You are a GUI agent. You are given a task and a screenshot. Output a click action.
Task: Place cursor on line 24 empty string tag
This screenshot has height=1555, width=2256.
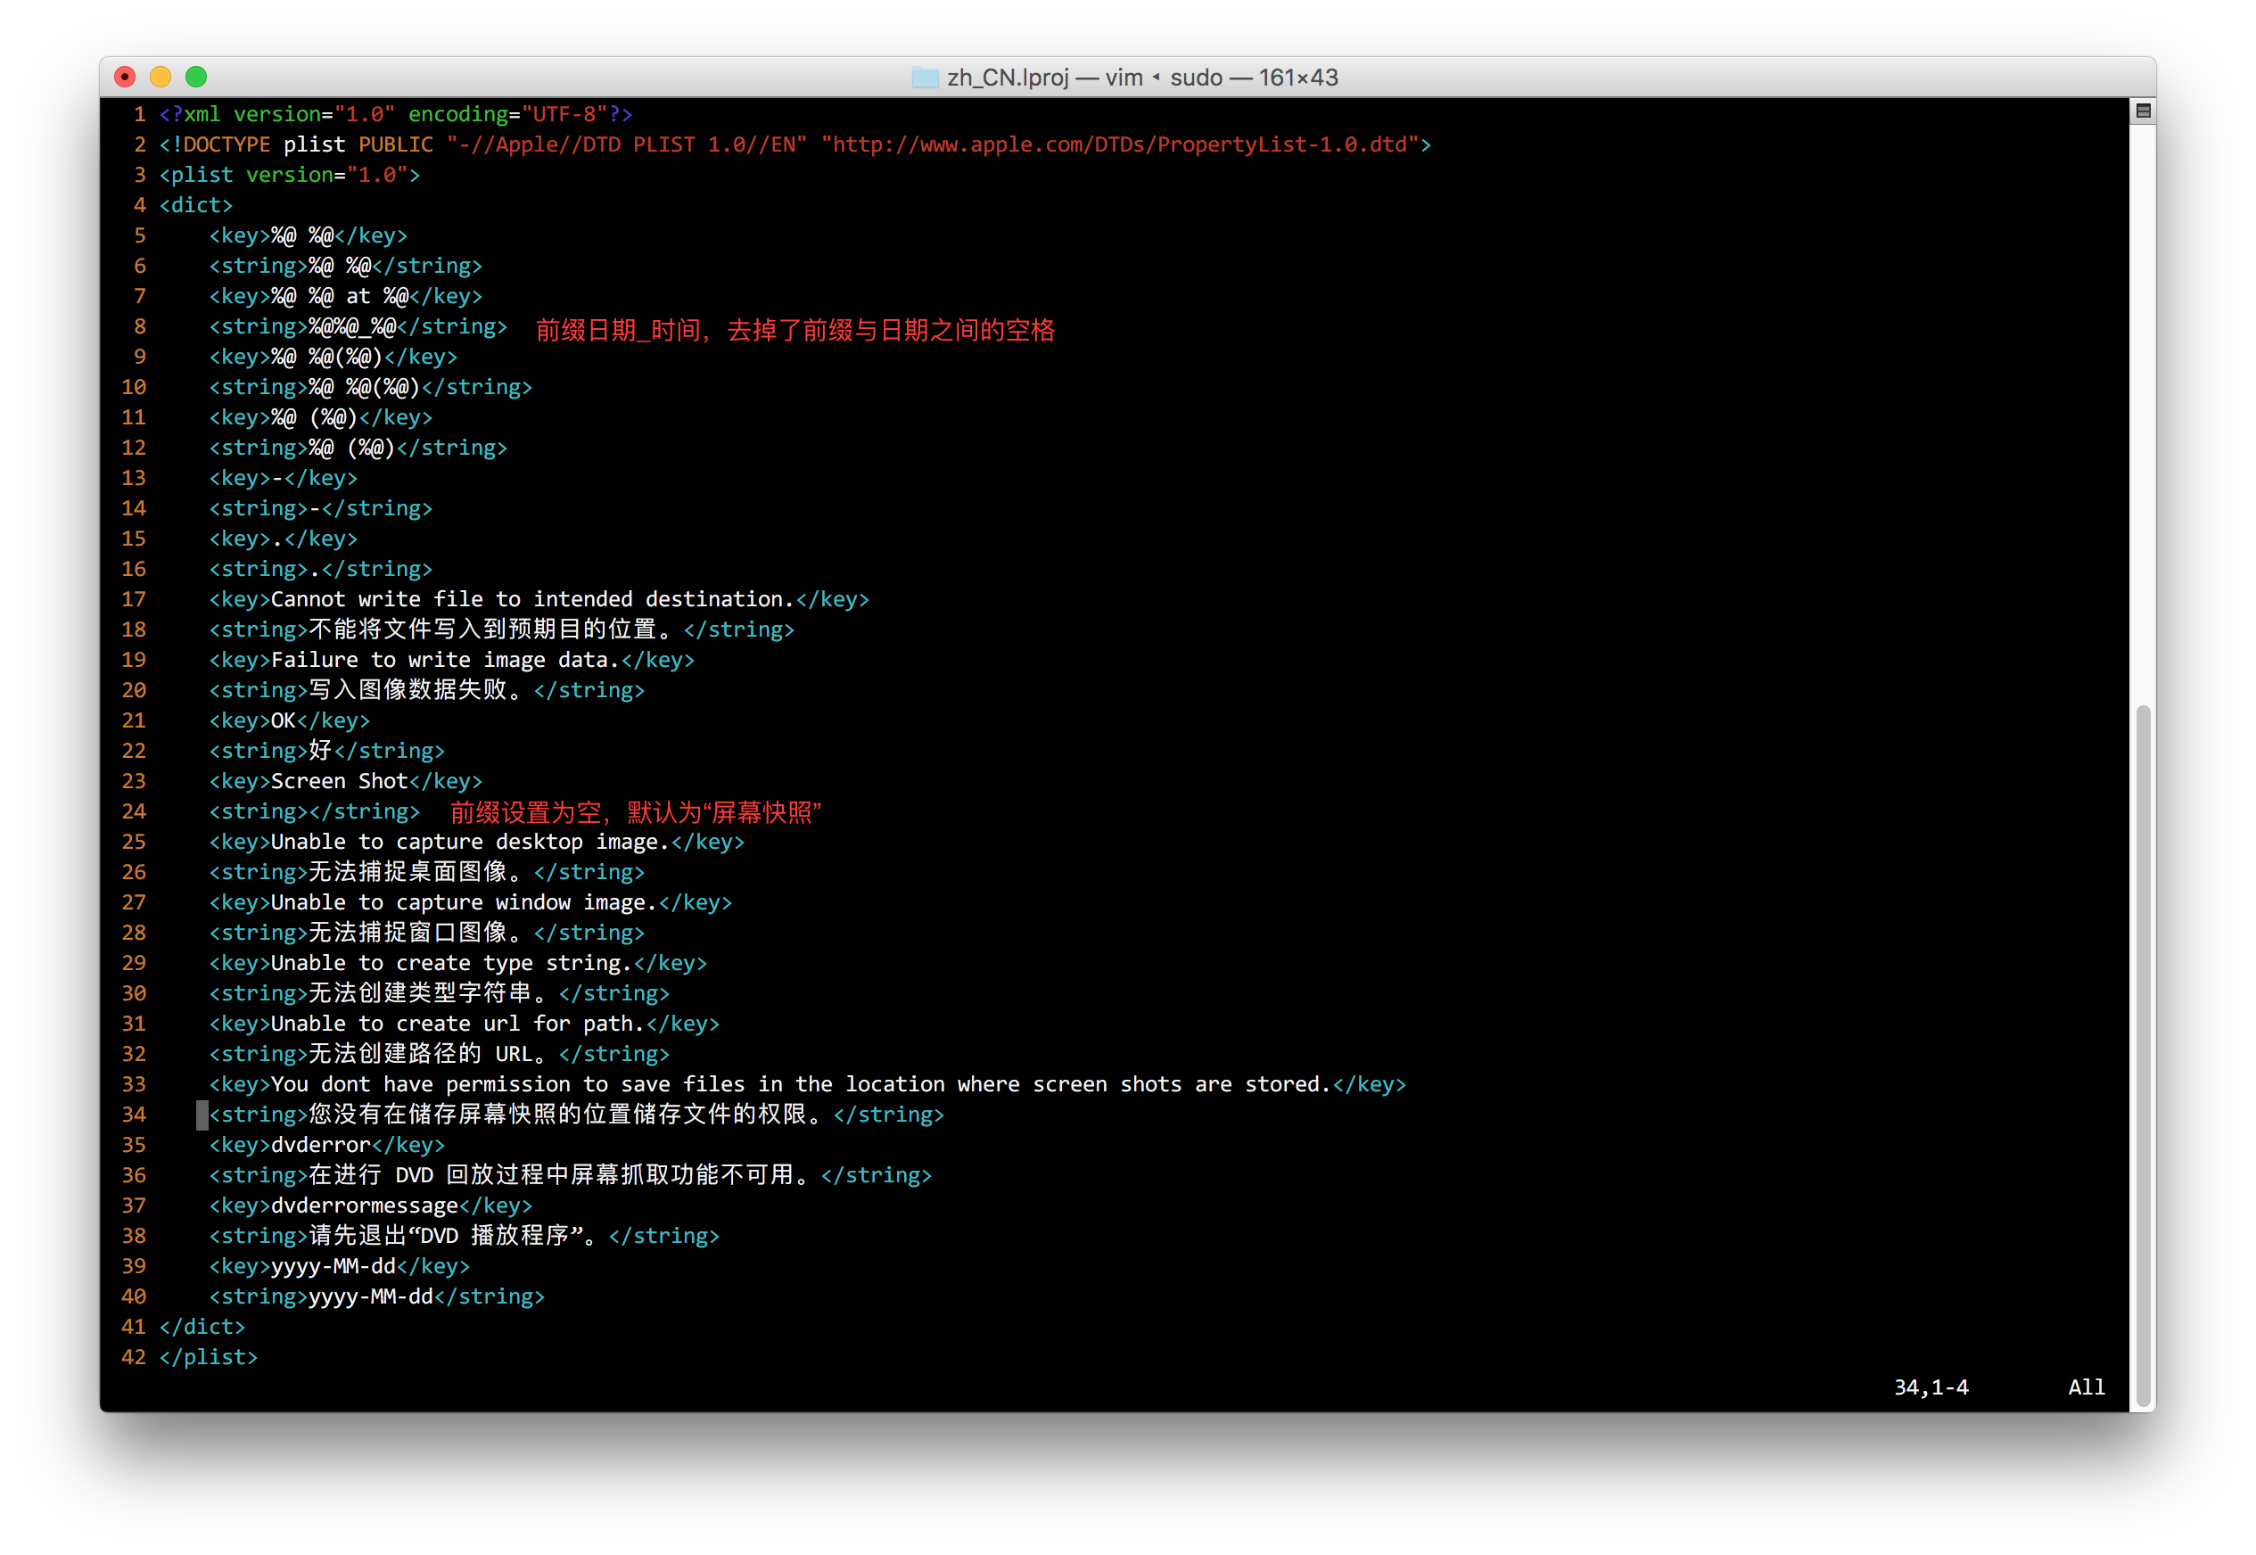(x=315, y=811)
